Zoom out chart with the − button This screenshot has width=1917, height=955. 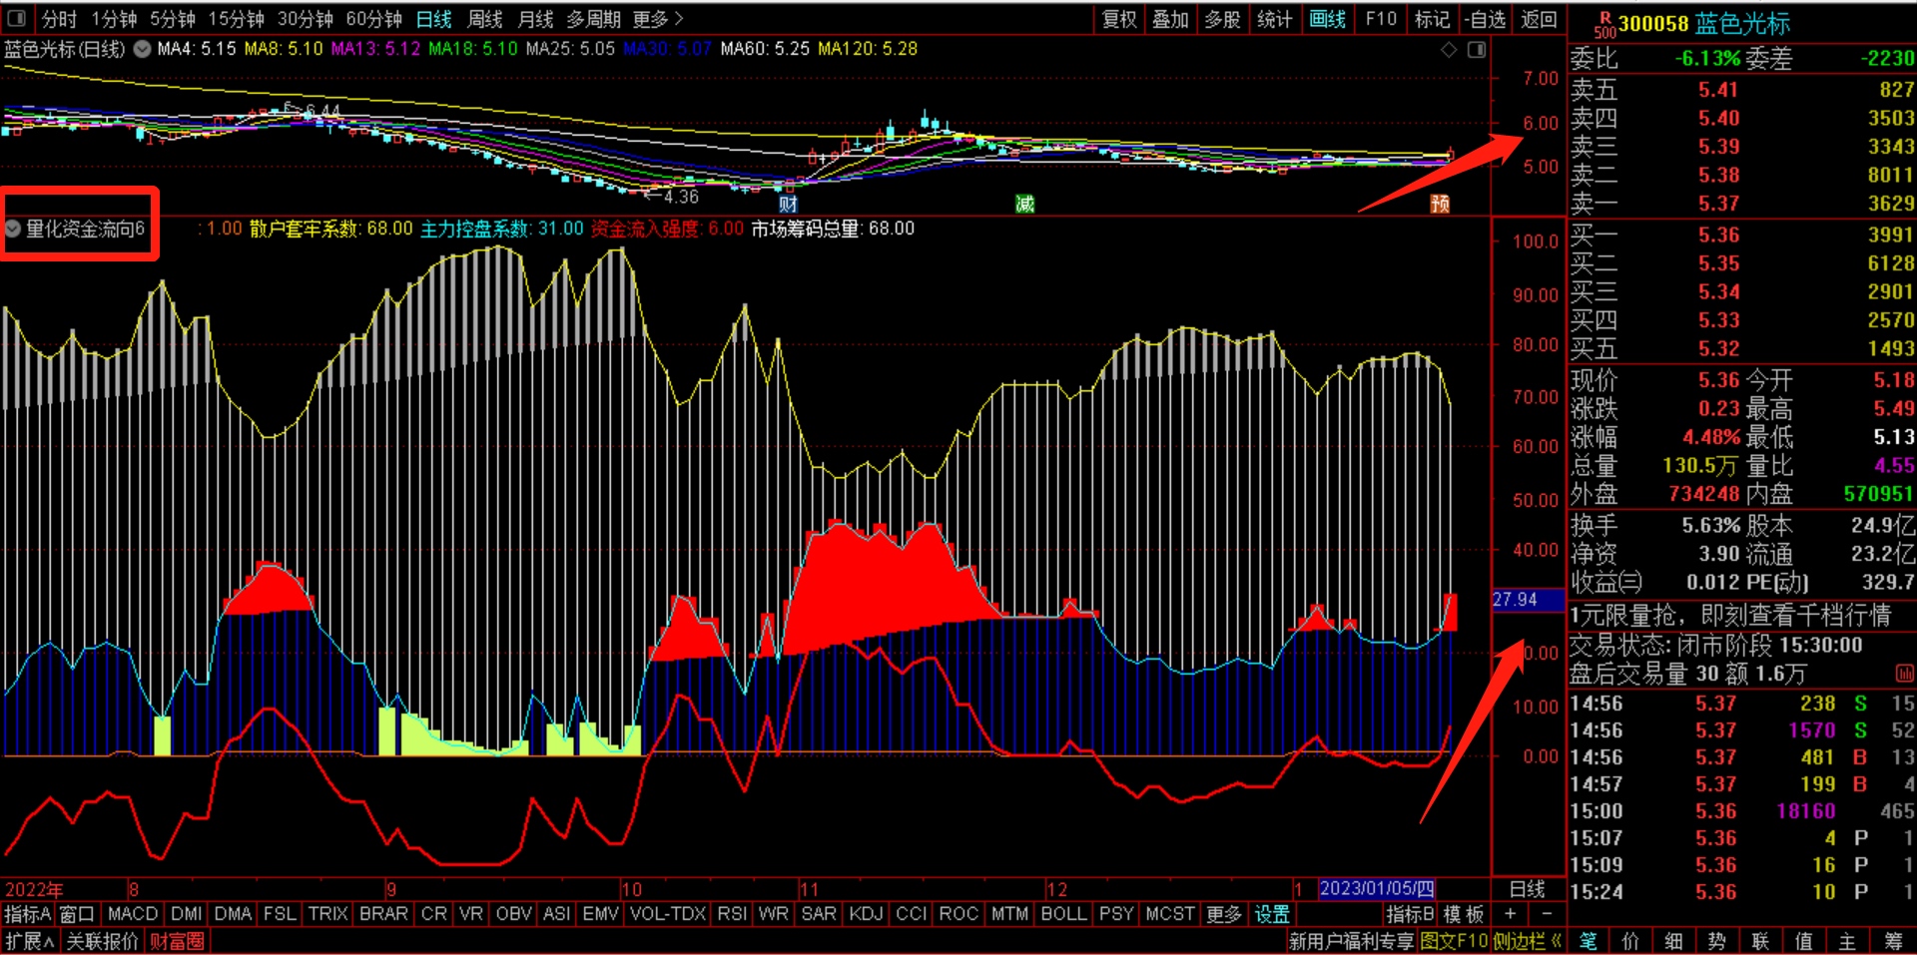tap(1547, 914)
